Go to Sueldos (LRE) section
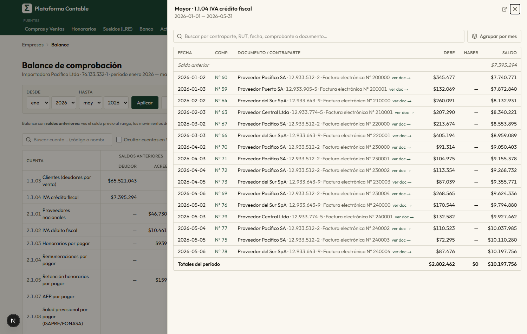Viewport: 527px width, 334px height. click(x=118, y=29)
